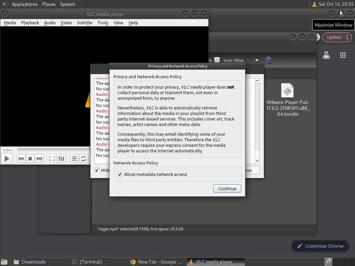Click the VLC seek bar

click(54, 149)
